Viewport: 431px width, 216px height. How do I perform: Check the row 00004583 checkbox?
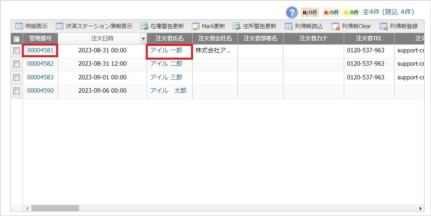point(17,77)
